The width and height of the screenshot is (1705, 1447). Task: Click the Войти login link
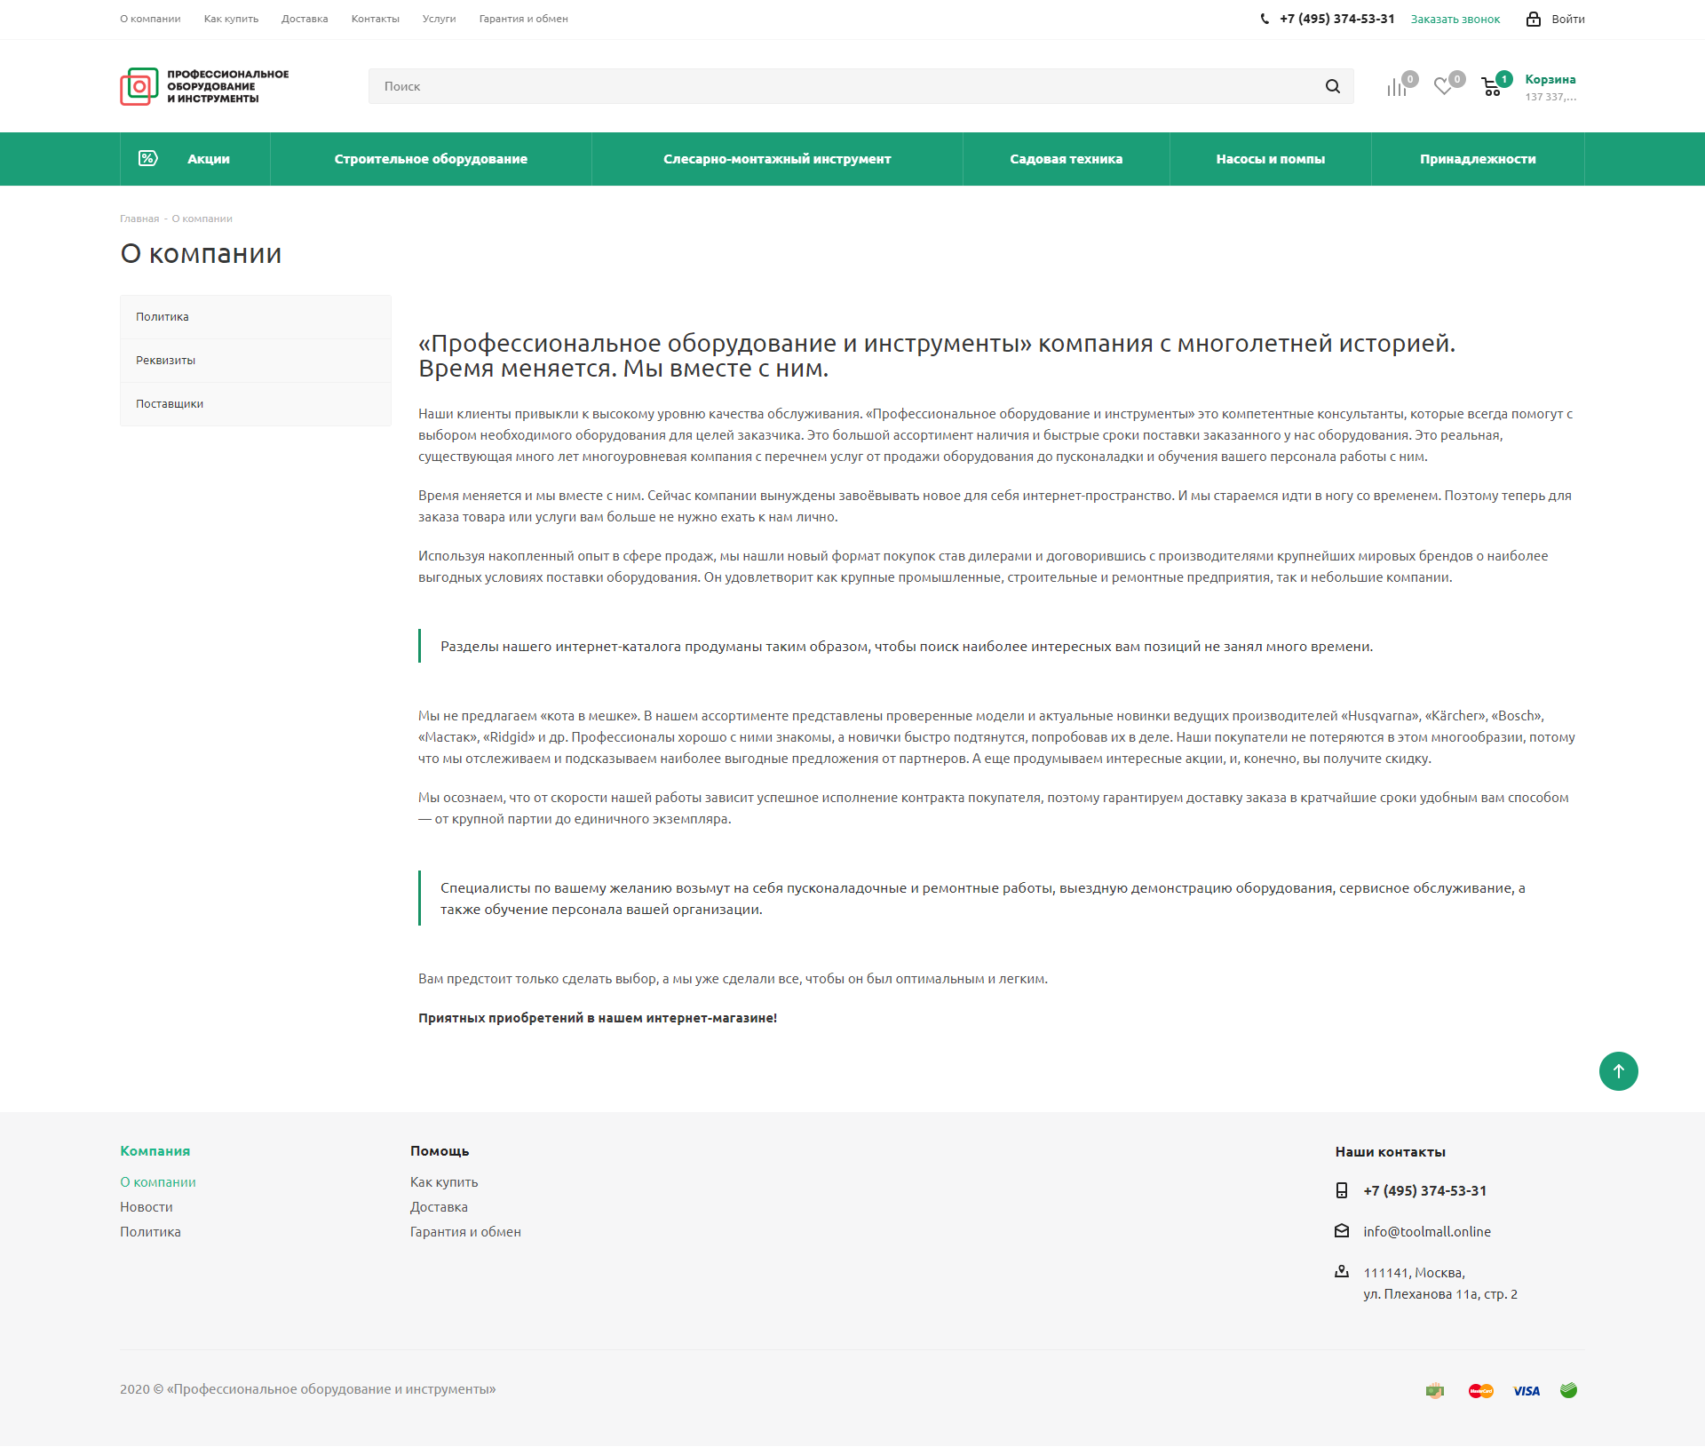pyautogui.click(x=1568, y=19)
